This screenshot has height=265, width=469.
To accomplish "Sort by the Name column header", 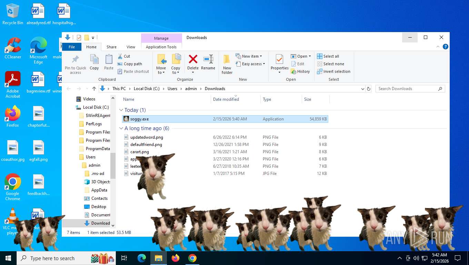I will [166, 99].
